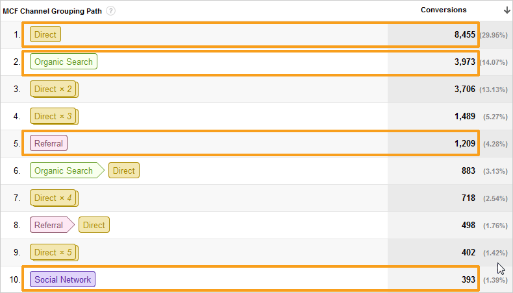The image size is (513, 293).
Task: Click the Direct × 3 path tag
Action: point(54,116)
